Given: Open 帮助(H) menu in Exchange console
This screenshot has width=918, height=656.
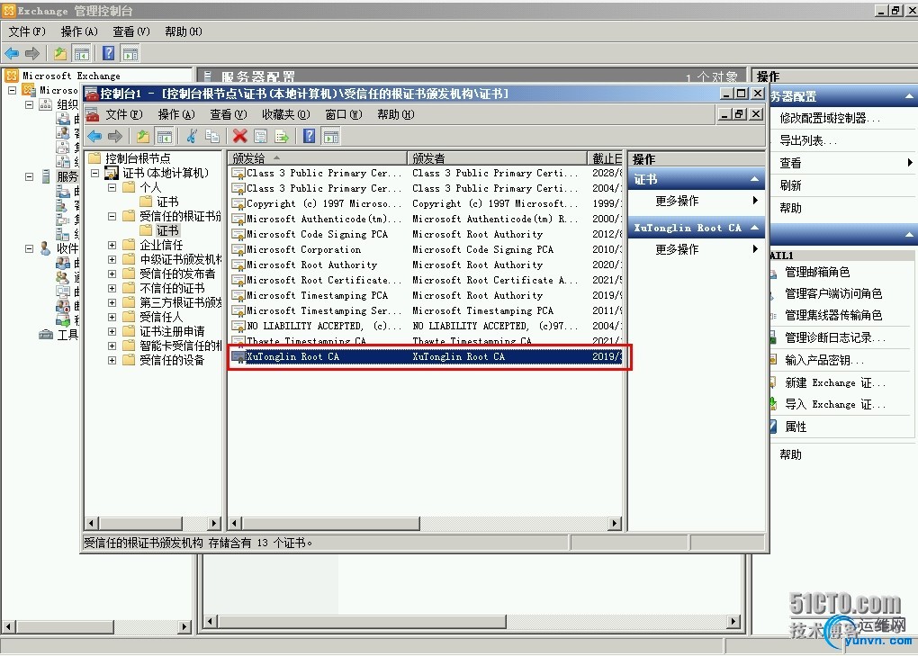Looking at the screenshot, I should [x=184, y=31].
